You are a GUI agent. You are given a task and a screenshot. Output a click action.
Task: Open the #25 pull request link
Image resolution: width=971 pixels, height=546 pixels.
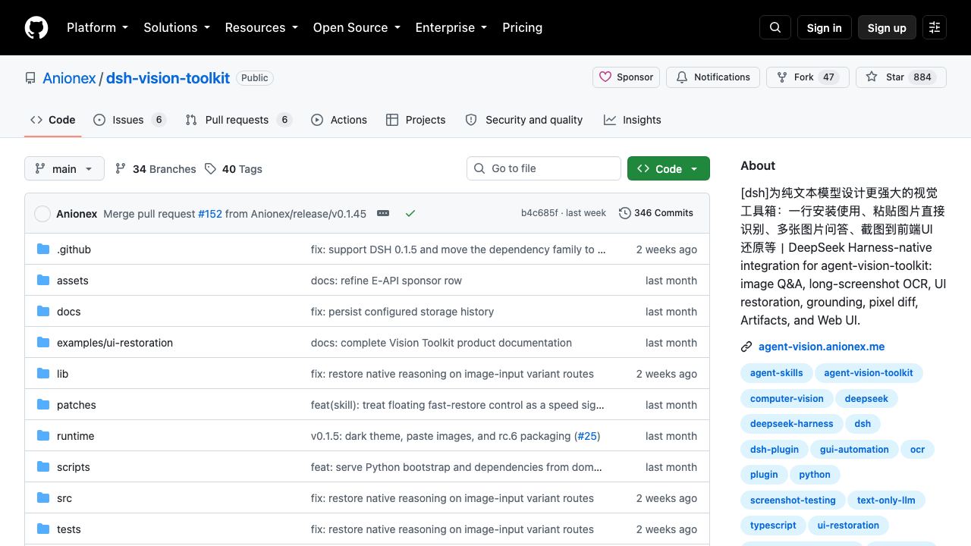(x=587, y=436)
